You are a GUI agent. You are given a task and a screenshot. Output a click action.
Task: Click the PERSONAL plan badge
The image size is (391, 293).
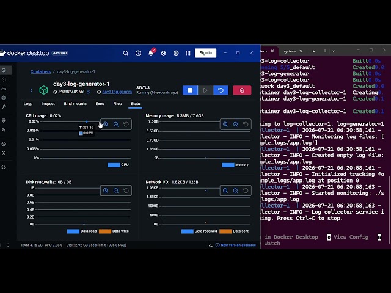tap(60, 53)
